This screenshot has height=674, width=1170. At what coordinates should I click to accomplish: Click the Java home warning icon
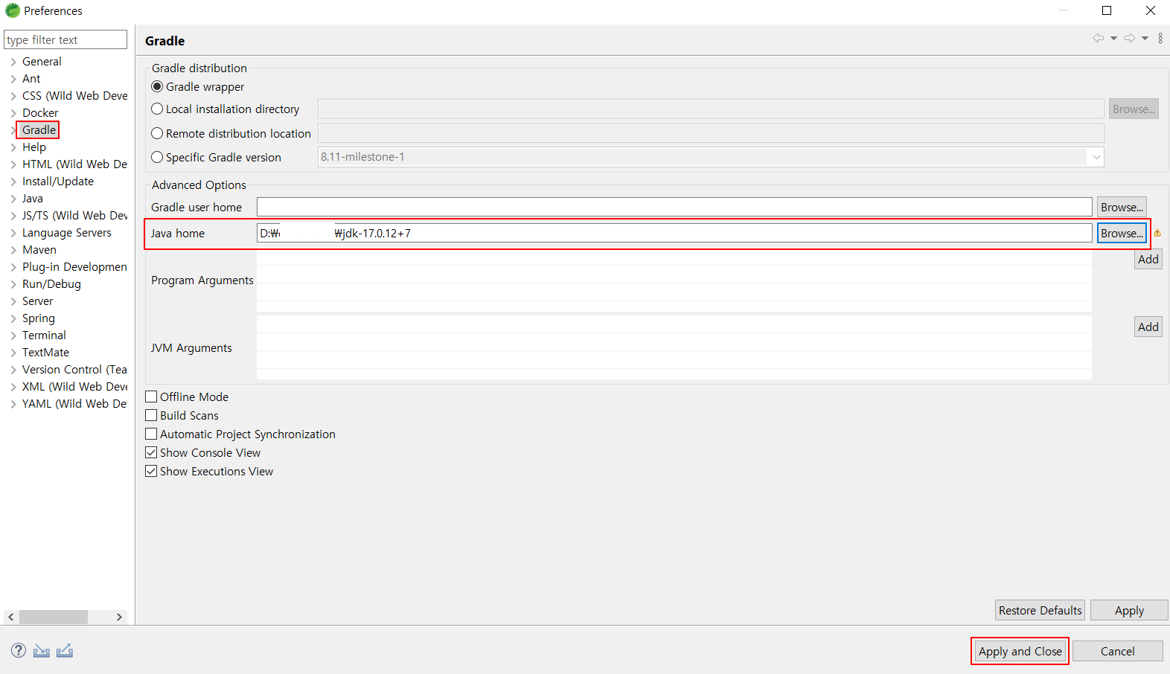coord(1157,233)
